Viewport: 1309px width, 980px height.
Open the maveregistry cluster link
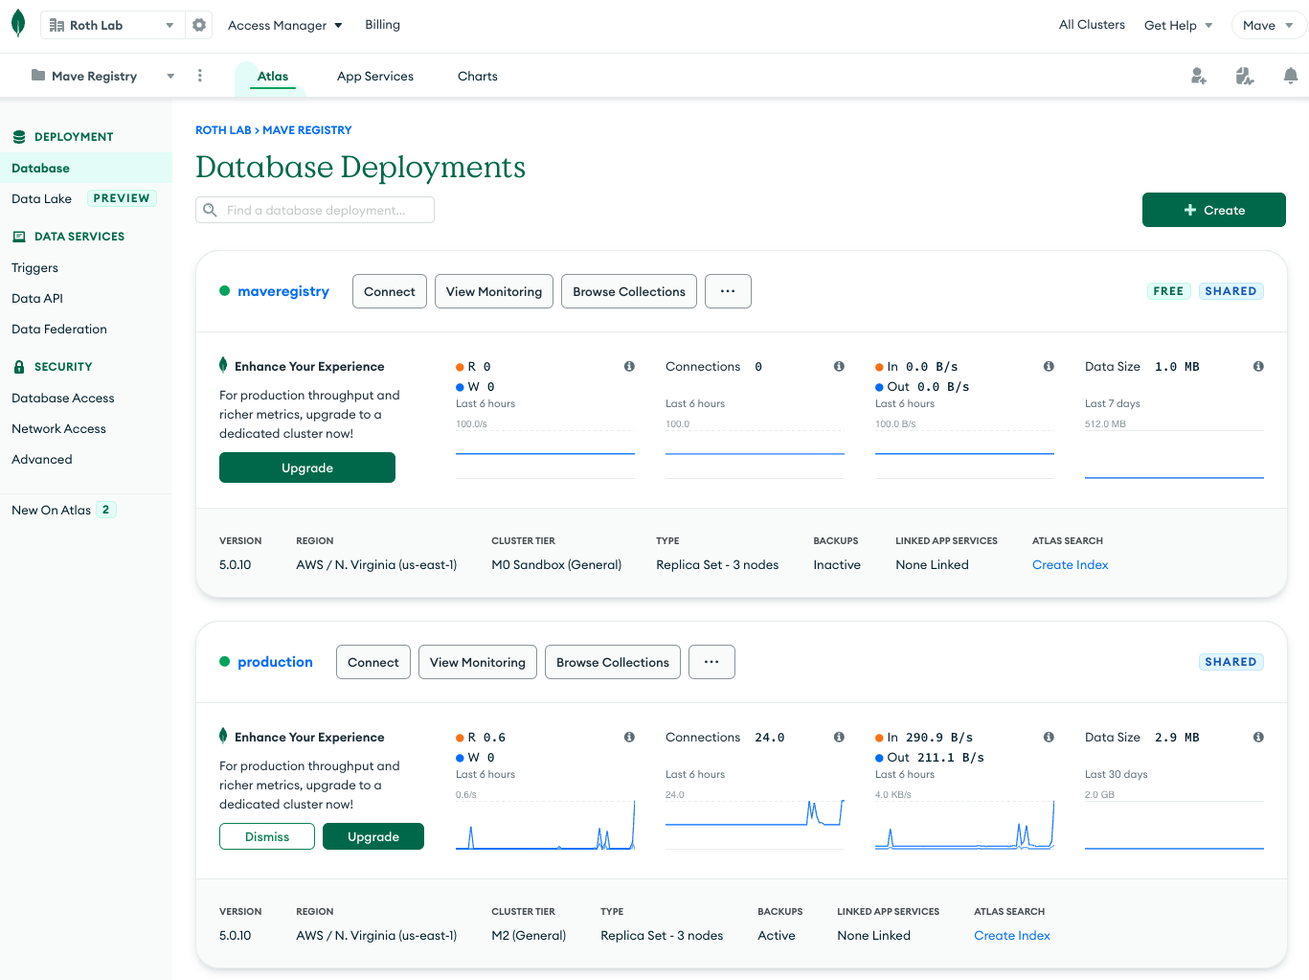pyautogui.click(x=283, y=291)
